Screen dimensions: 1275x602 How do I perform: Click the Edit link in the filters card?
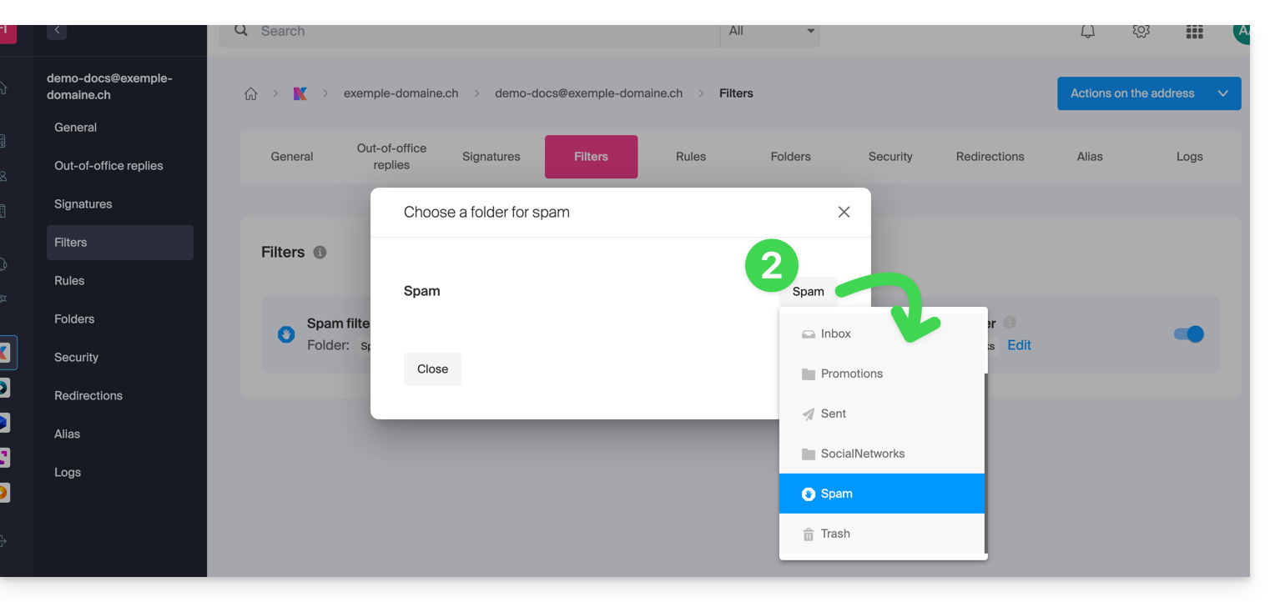click(1019, 345)
